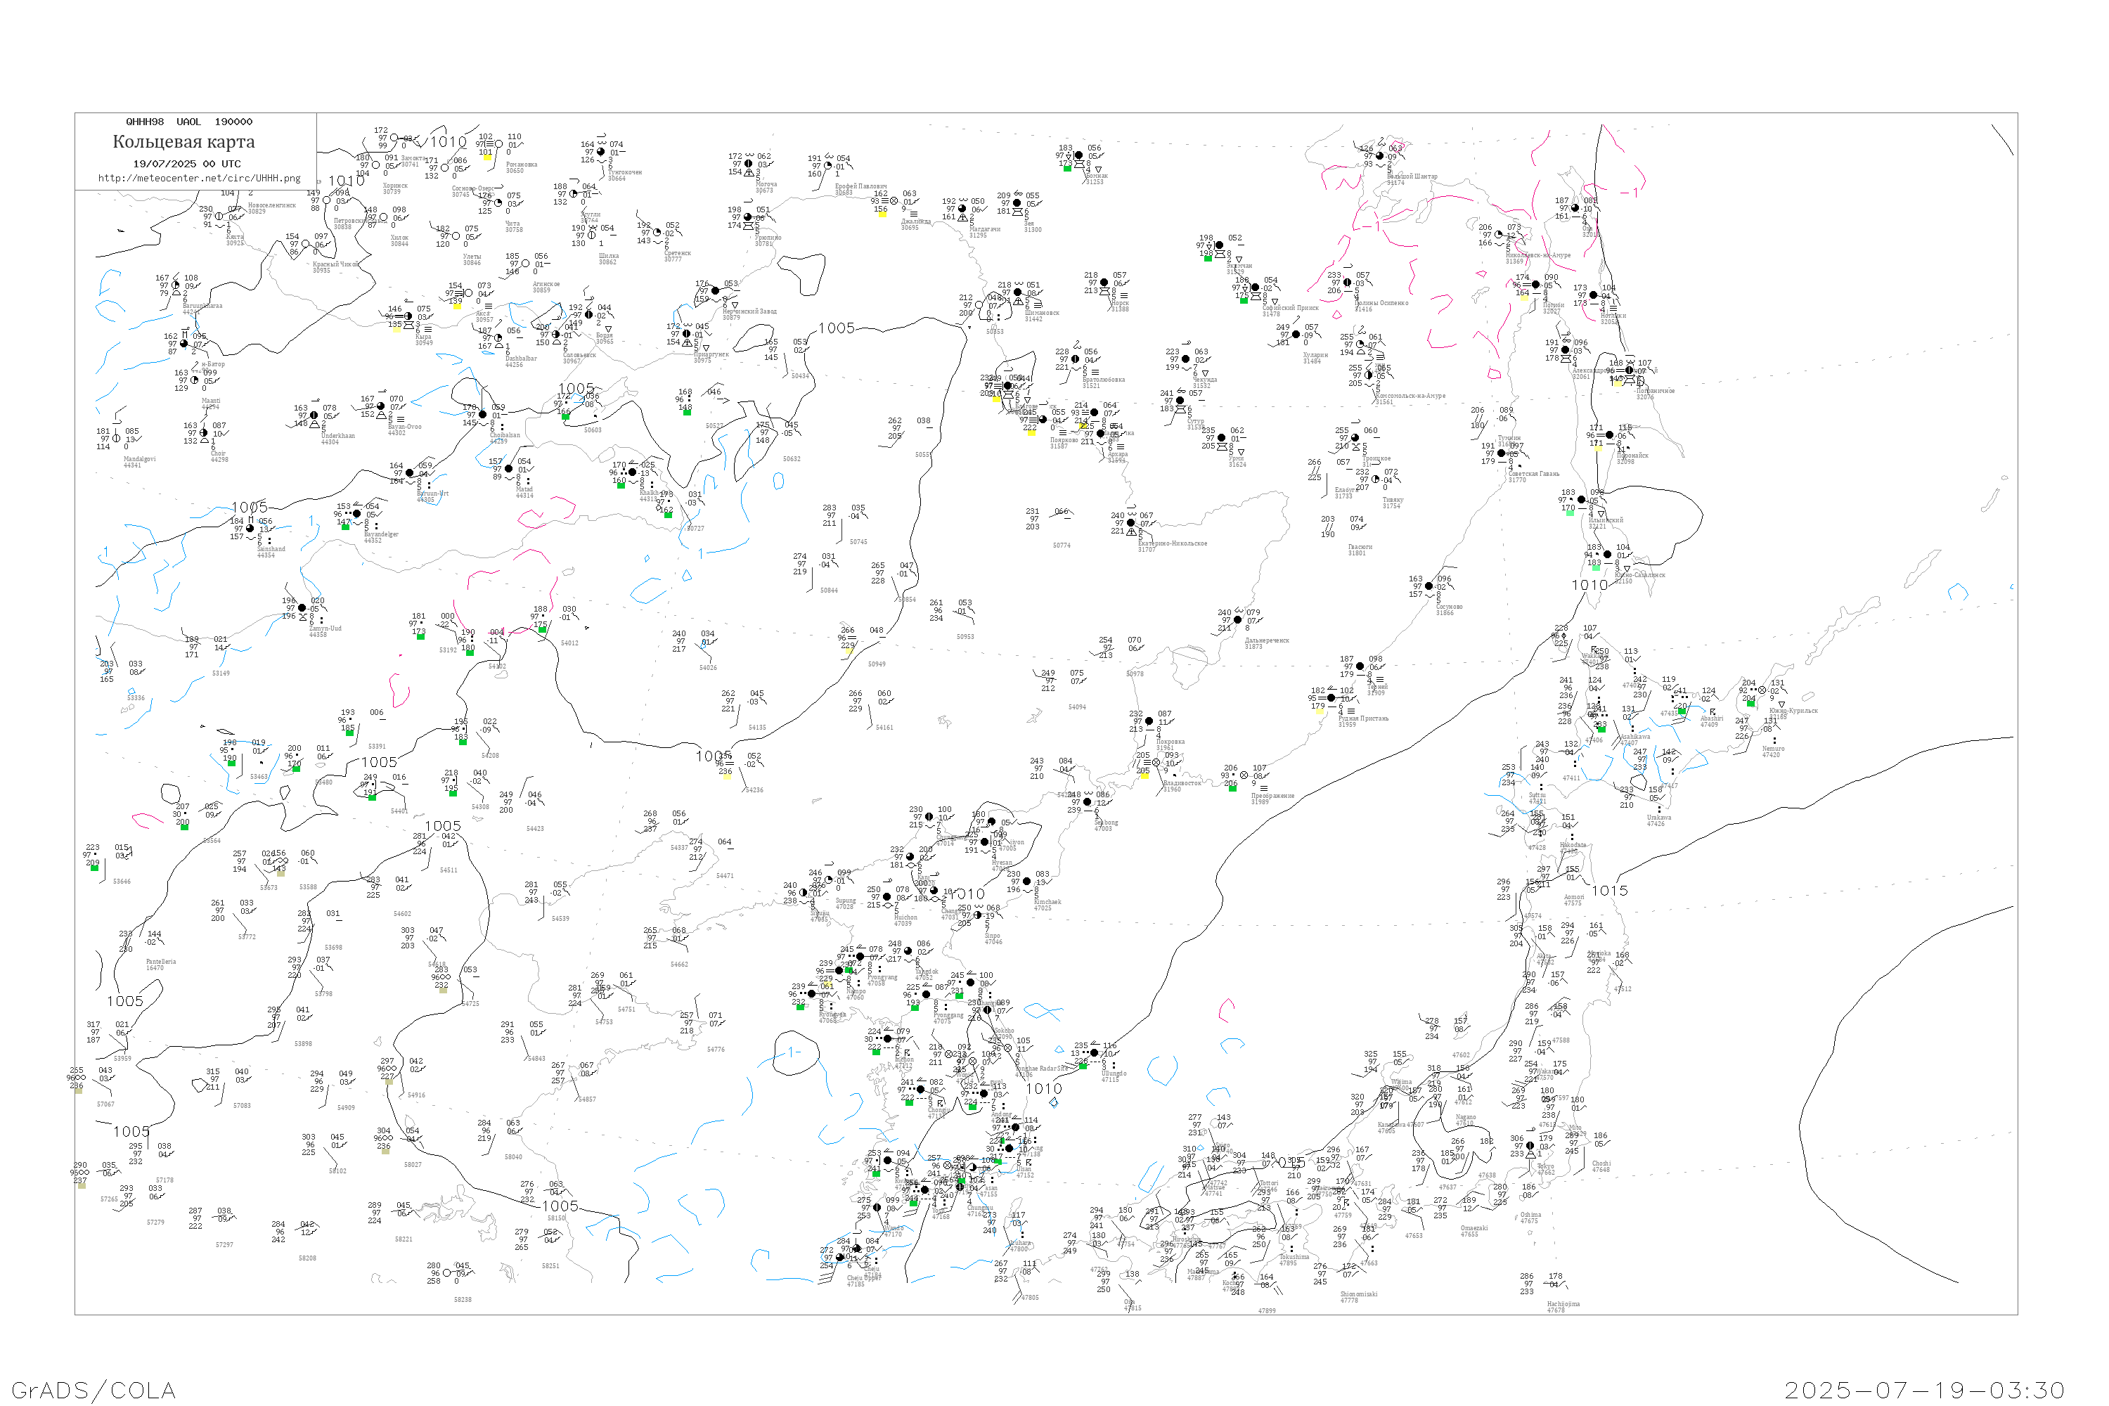2109x1406 pixels.
Task: Select the Чита 30758 station label
Action: point(514,227)
